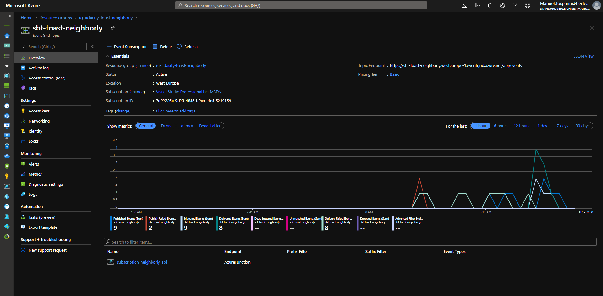The width and height of the screenshot is (603, 296).
Task: Open the more options ellipsis beside title
Action: click(123, 28)
